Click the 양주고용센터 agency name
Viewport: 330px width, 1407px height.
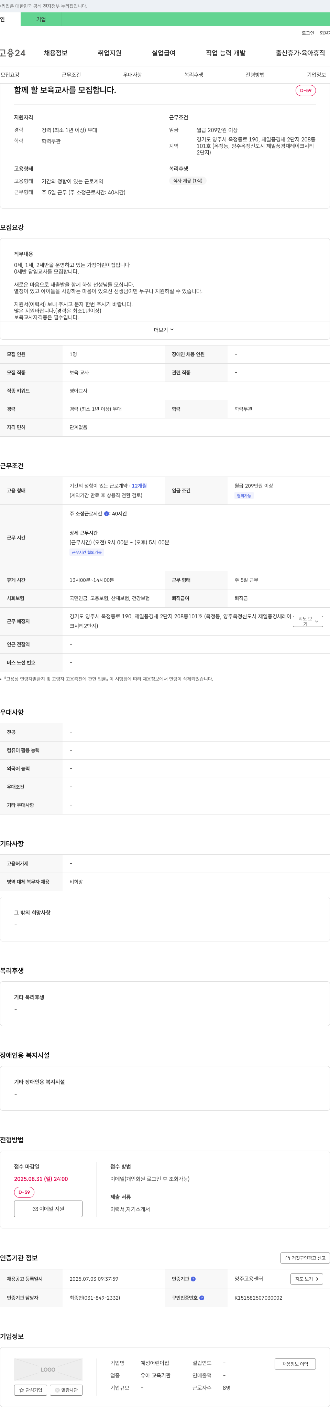[249, 1279]
